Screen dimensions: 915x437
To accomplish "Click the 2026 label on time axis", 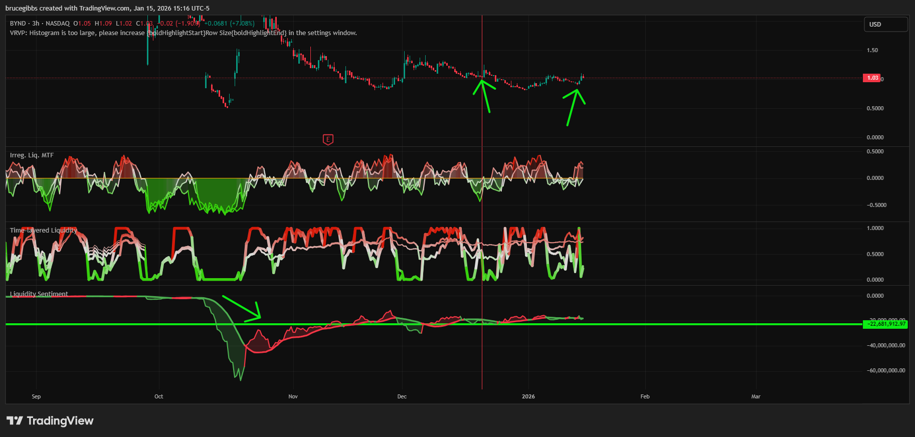I will coord(528,396).
